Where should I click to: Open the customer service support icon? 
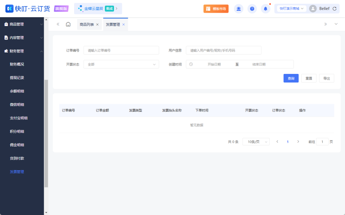239,9
